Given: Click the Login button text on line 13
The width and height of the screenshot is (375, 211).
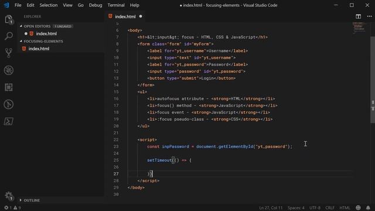Looking at the screenshot, I should (207, 78).
